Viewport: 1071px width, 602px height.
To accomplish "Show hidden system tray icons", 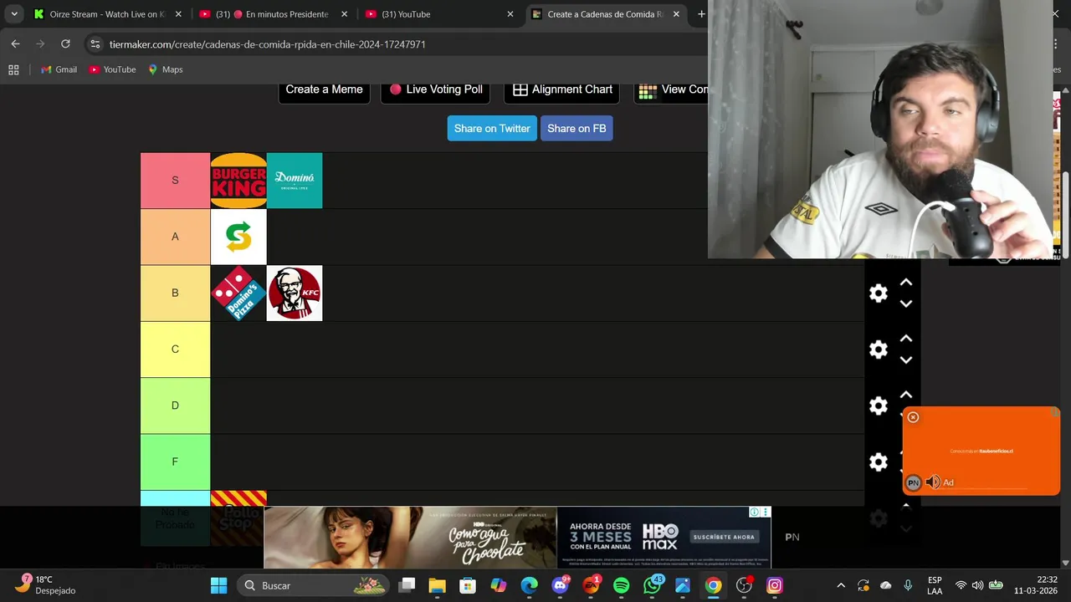I will coord(841,585).
